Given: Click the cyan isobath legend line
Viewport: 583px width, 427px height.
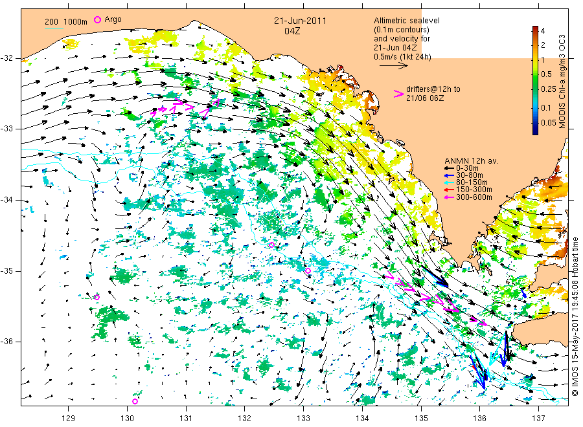Looking at the screenshot, I should pos(54,28).
